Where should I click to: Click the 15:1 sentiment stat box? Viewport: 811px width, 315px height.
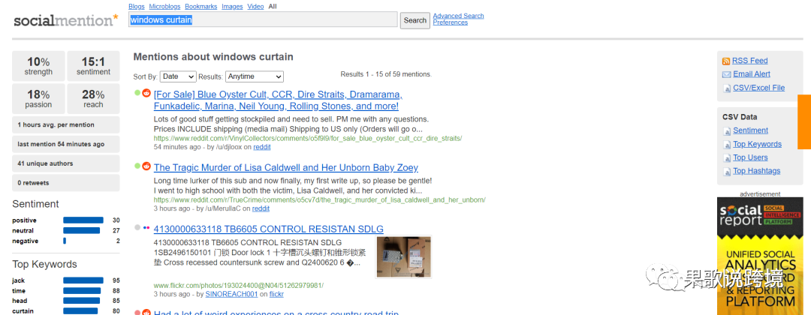93,66
